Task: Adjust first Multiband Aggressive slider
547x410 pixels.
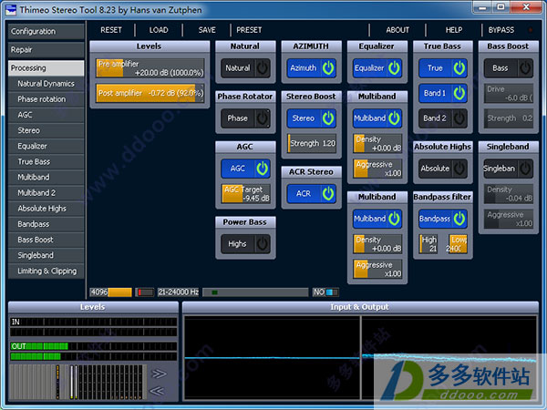Action: pyautogui.click(x=377, y=169)
